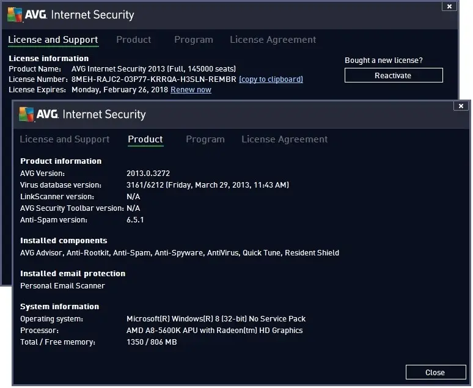The image size is (473, 388).
Task: Click the Renew now link
Action: [191, 90]
